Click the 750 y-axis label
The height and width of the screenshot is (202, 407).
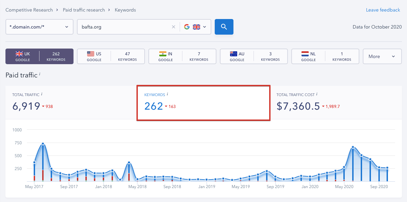18,143
